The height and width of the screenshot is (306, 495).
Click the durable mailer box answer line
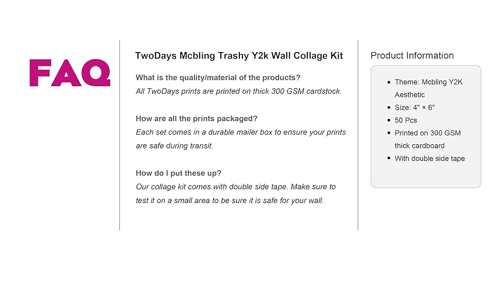pos(241,132)
